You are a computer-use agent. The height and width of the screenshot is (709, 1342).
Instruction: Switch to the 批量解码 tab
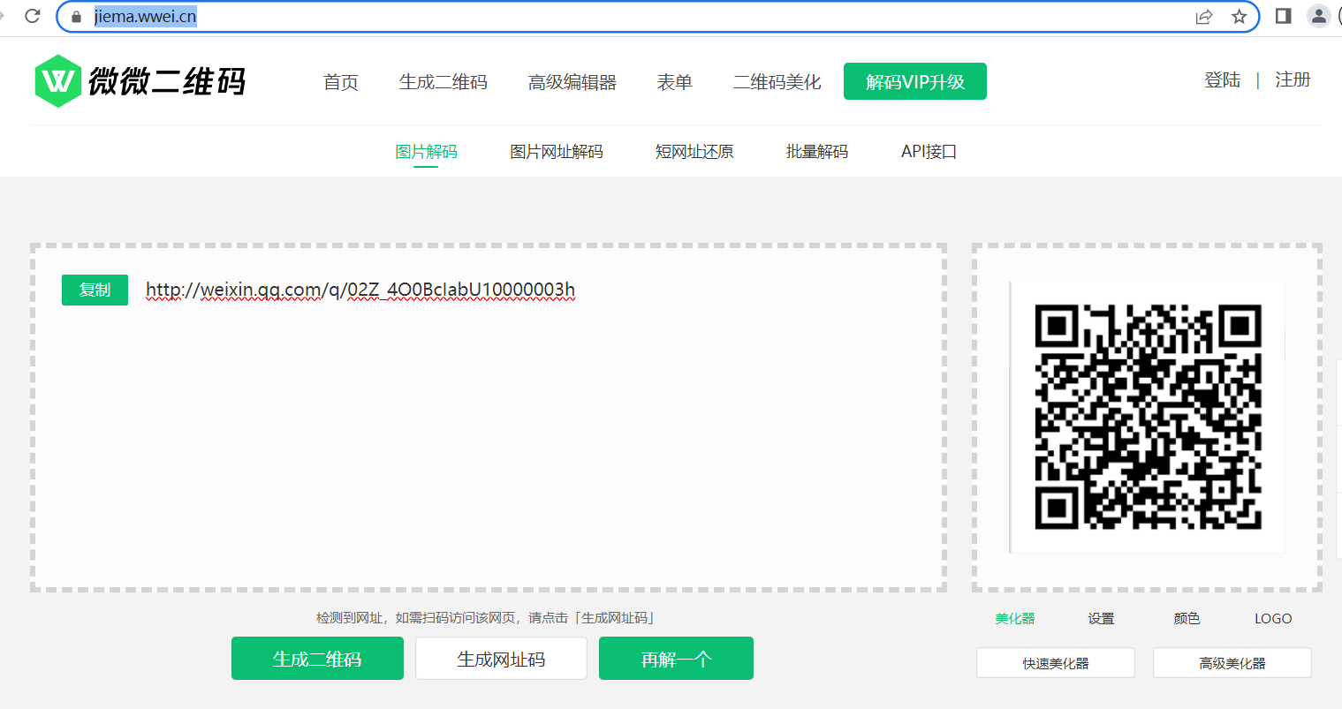[x=817, y=152]
